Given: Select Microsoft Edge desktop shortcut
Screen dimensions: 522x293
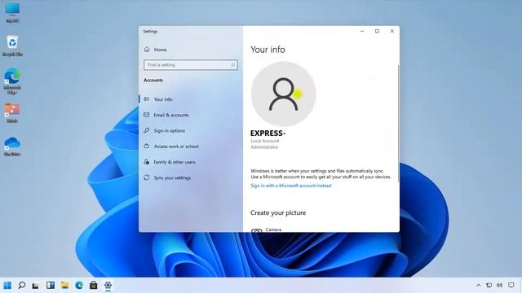Looking at the screenshot, I should pyautogui.click(x=12, y=81).
